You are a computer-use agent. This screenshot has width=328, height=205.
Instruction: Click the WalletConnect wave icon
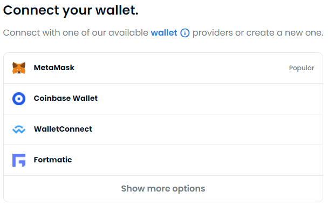click(19, 129)
